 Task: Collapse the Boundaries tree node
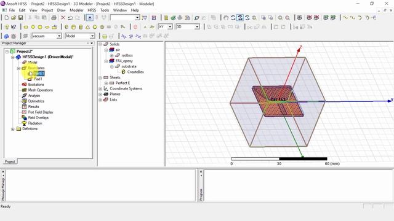(18, 68)
